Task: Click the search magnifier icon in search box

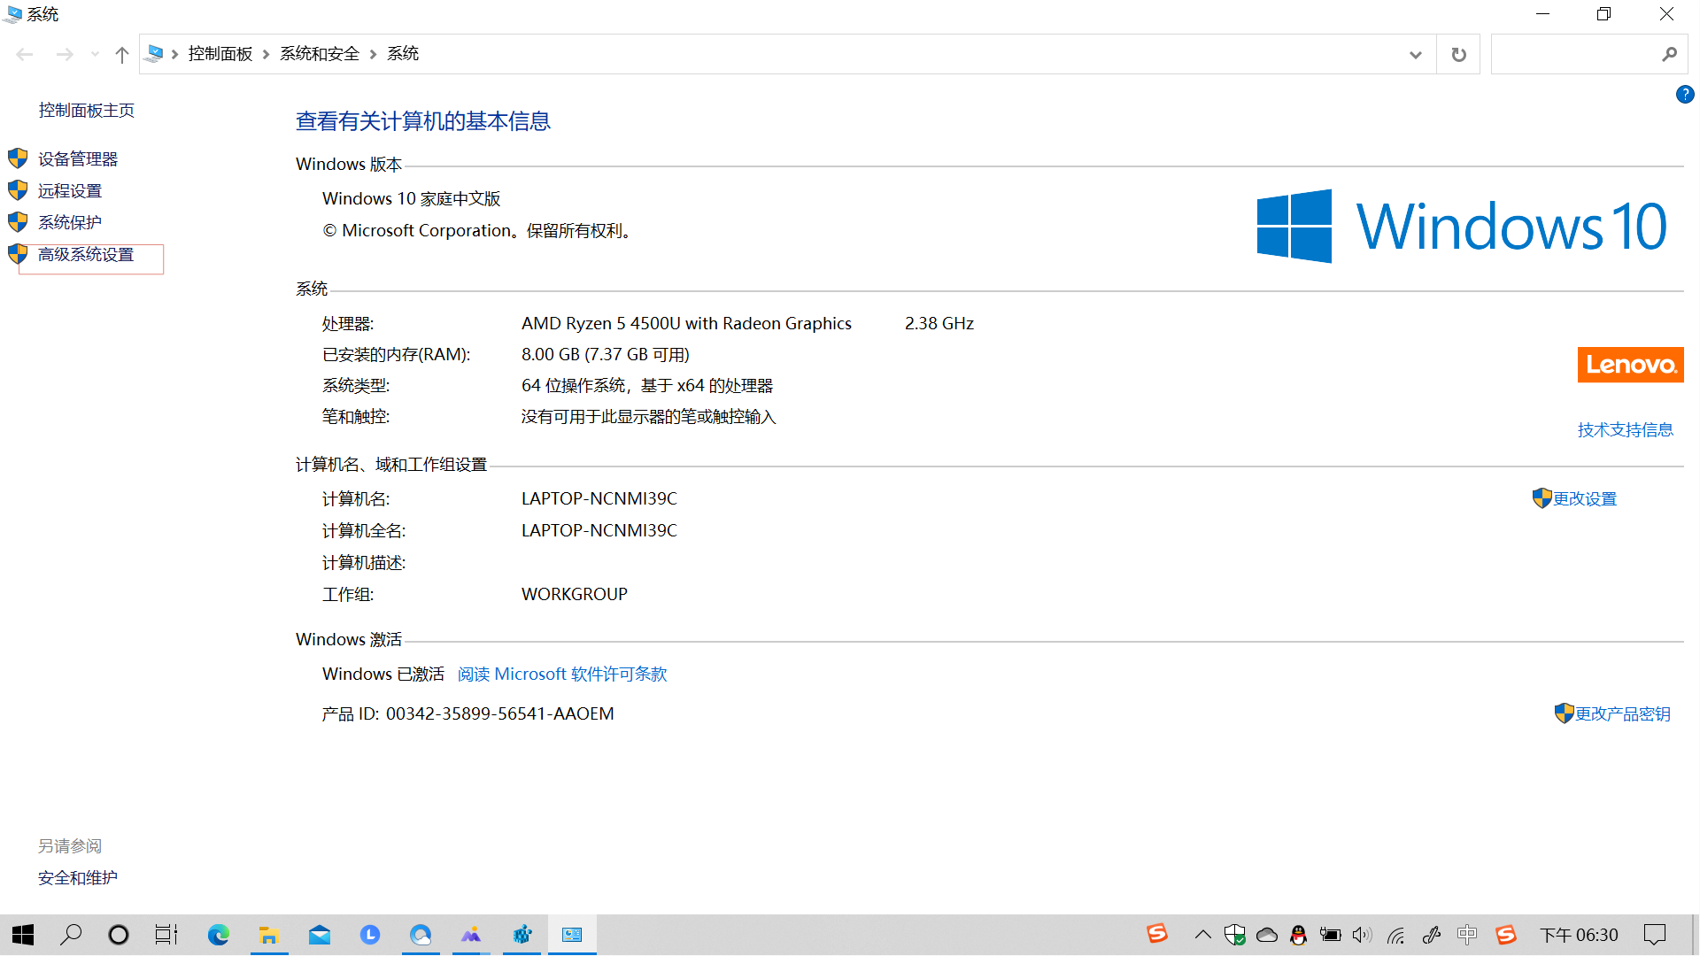Action: [x=1670, y=55]
